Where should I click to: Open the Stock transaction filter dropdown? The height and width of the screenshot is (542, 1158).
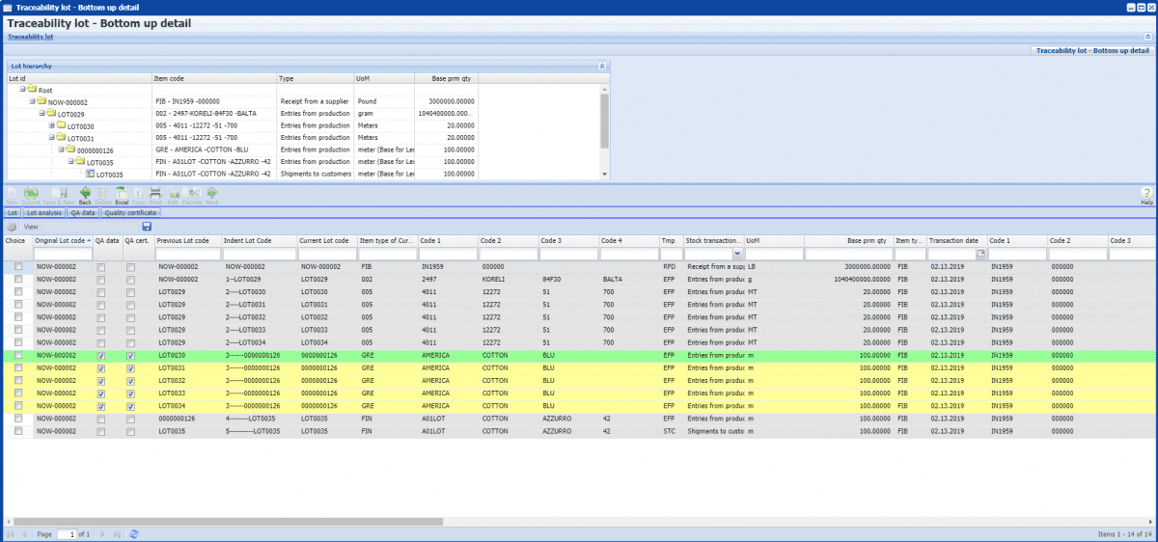click(737, 254)
